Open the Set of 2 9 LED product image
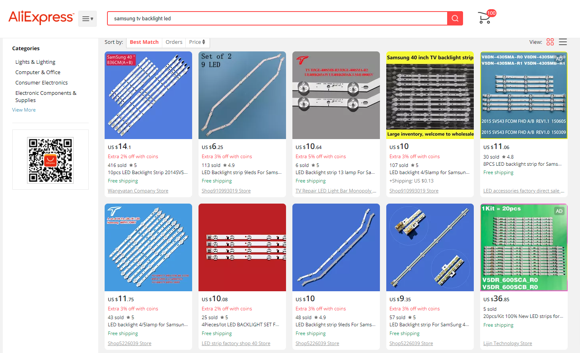 [x=242, y=95]
